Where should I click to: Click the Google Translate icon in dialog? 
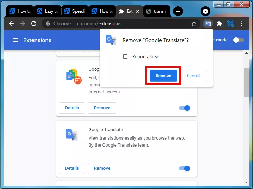[111, 40]
